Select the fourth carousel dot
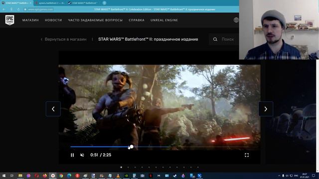The width and height of the screenshot is (319, 179). click(142, 167)
